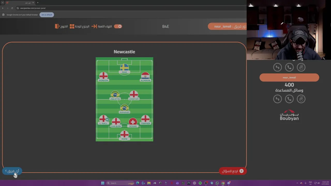This screenshot has width=331, height=186.
Task: Click the two-fingers lifeline above the nour_ismail bar
Action: click(301, 67)
